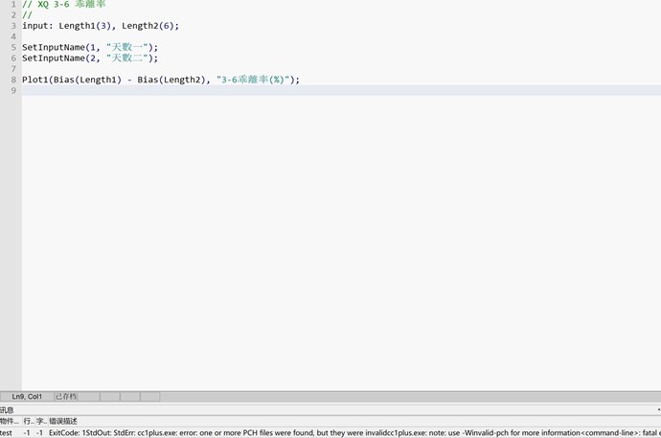Click line number 8 in the gutter

13,80
